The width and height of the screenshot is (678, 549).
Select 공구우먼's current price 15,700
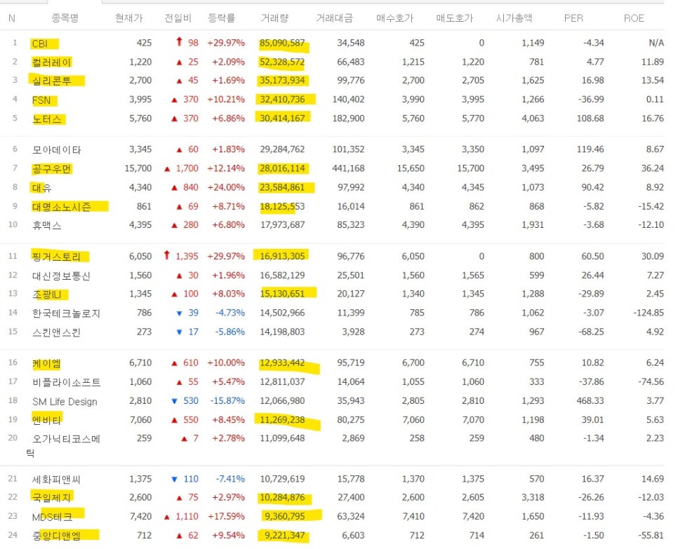(138, 168)
